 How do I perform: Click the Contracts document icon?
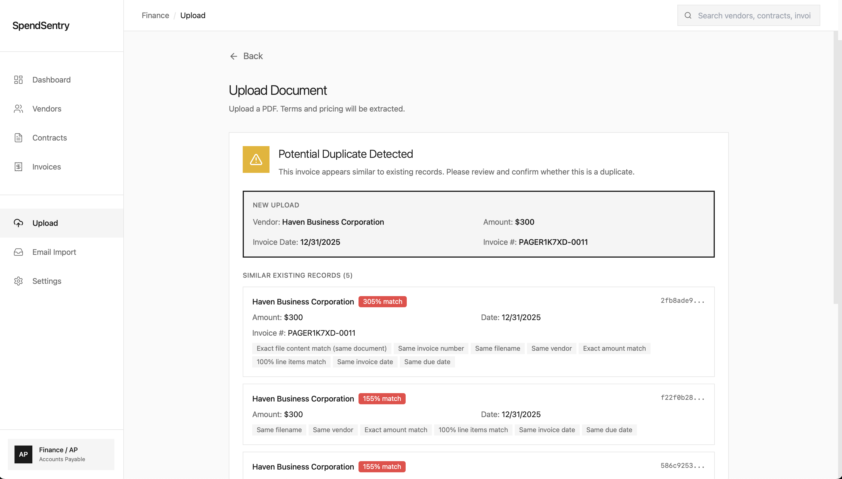[18, 137]
